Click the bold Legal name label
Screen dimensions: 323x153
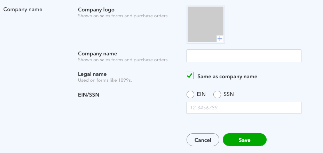(92, 74)
